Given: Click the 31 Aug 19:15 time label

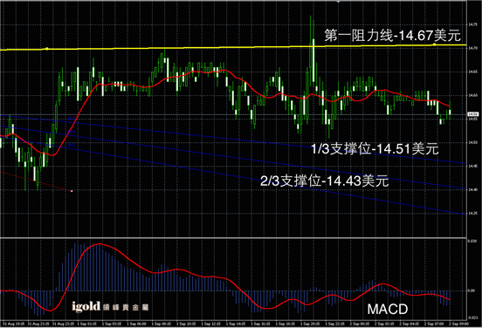Looking at the screenshot, I should (12, 324).
